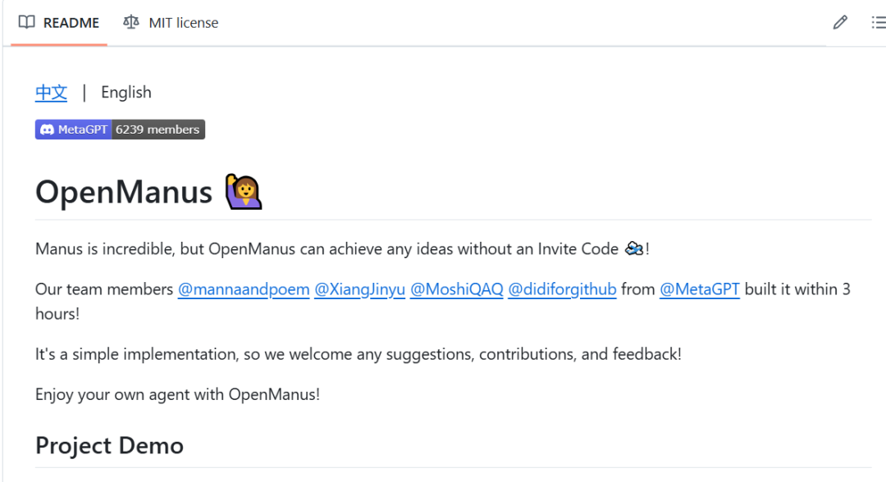Visit the @MoshiQAQ profile link
Image resolution: width=886 pixels, height=482 pixels.
[x=457, y=289]
